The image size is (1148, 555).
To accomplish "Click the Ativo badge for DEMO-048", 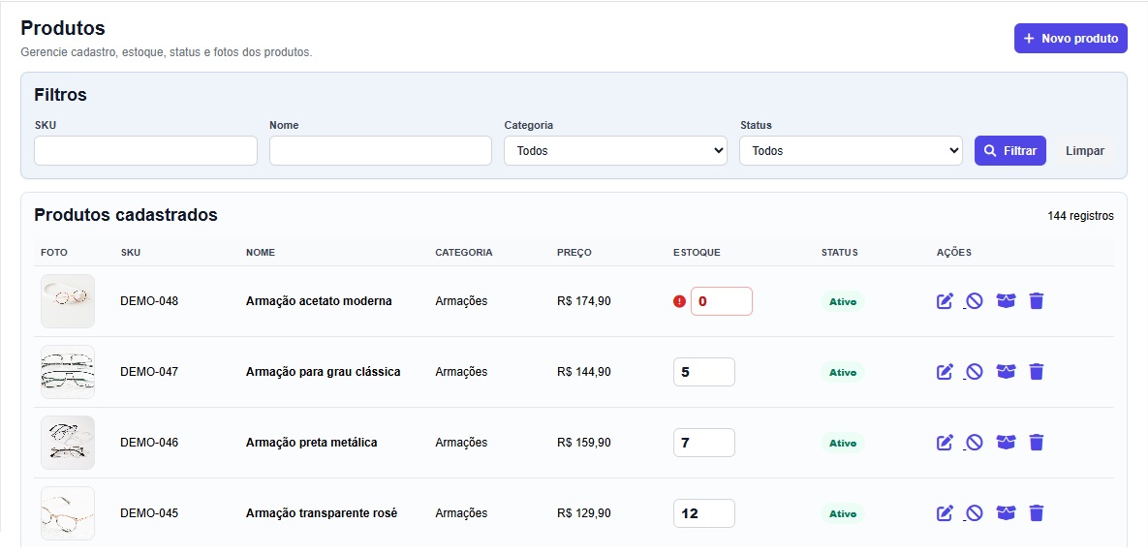I will coord(843,301).
